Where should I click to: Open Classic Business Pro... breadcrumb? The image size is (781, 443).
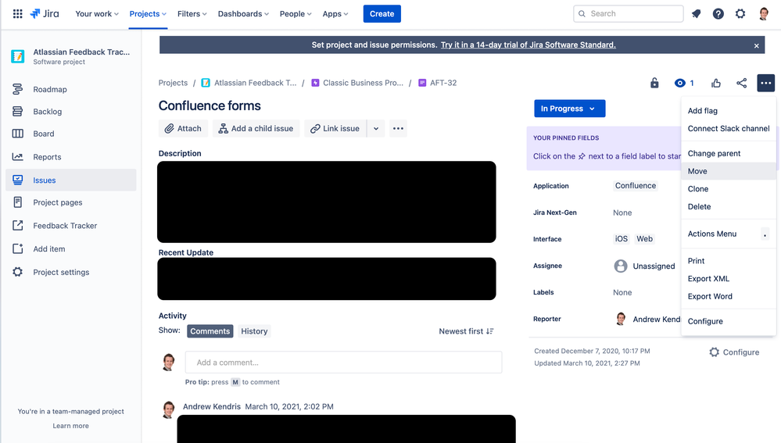click(x=357, y=83)
